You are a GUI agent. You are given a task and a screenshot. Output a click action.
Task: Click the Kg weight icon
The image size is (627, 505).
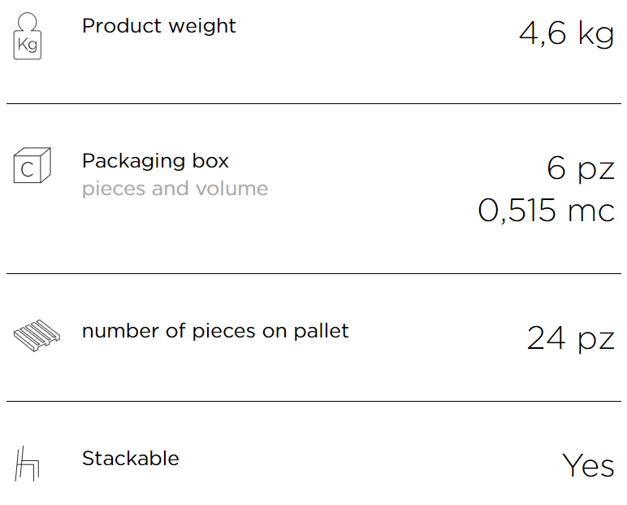27,36
